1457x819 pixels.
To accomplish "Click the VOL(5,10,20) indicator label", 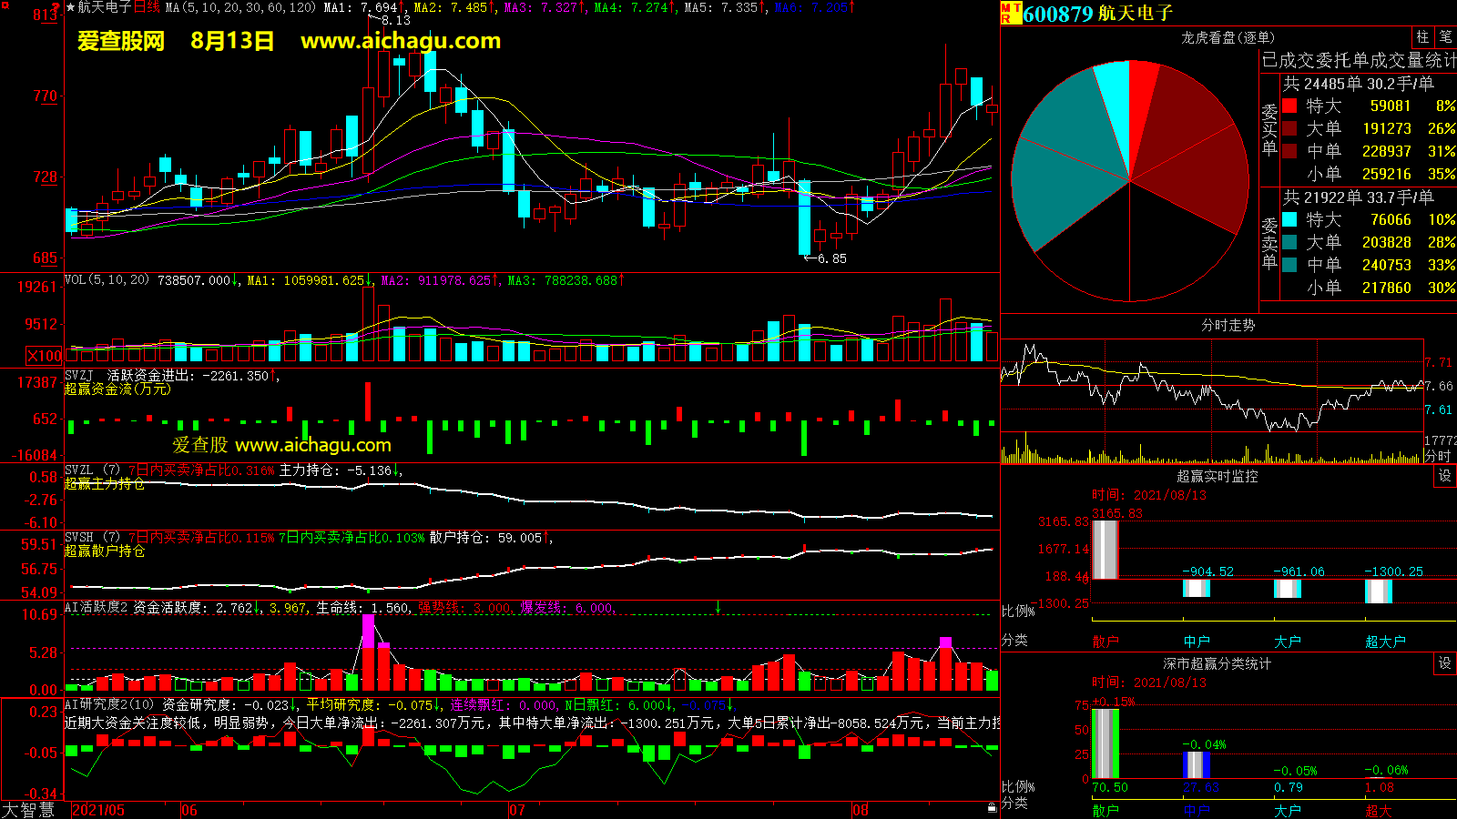I will coord(107,280).
